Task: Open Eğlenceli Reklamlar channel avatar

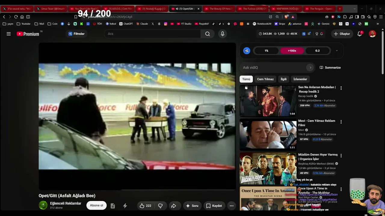Action: click(x=43, y=205)
